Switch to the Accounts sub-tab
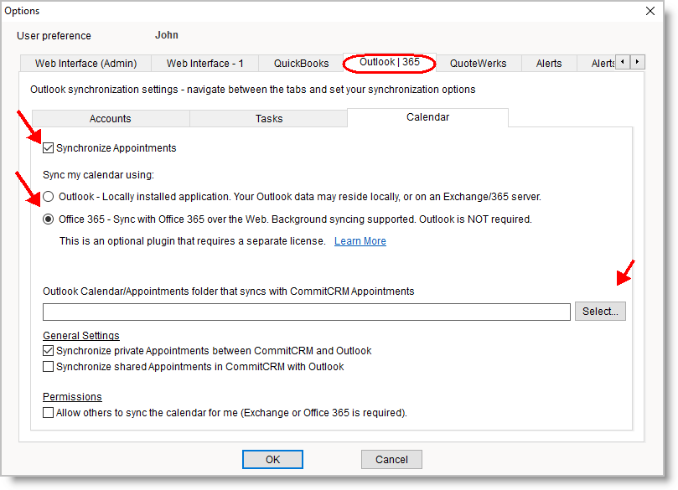Viewport: 678px width, 490px height. pyautogui.click(x=110, y=119)
